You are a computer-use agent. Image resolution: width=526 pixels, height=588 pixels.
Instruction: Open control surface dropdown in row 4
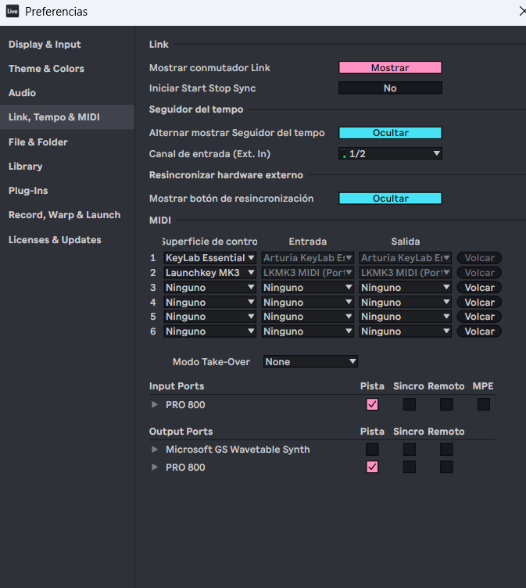pyautogui.click(x=210, y=303)
